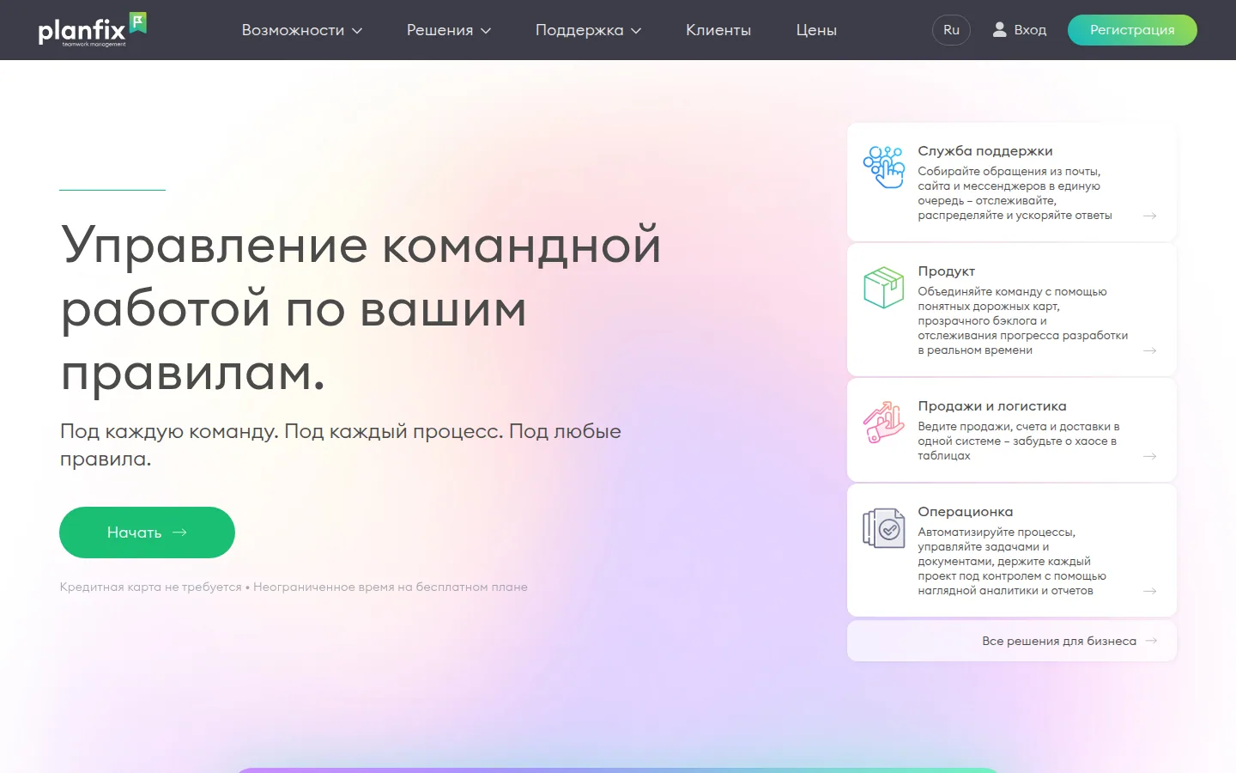This screenshot has height=773, width=1236.
Task: Click the arrow in Операционка card
Action: click(1150, 591)
